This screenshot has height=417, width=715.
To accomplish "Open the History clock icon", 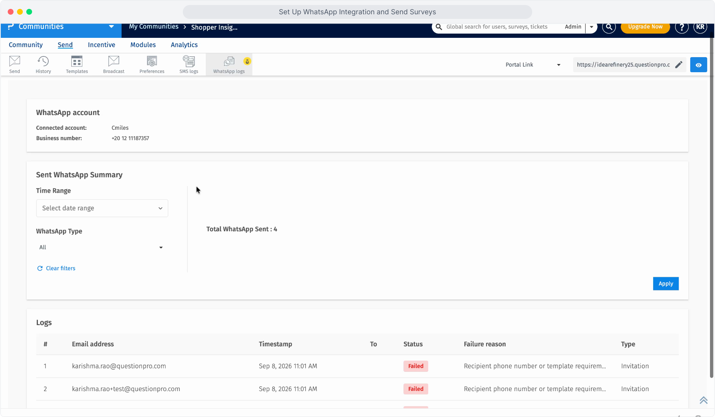I will [43, 64].
